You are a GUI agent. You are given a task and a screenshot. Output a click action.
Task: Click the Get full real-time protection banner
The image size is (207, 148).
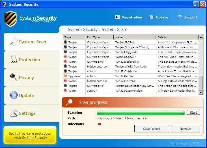pos(30,135)
